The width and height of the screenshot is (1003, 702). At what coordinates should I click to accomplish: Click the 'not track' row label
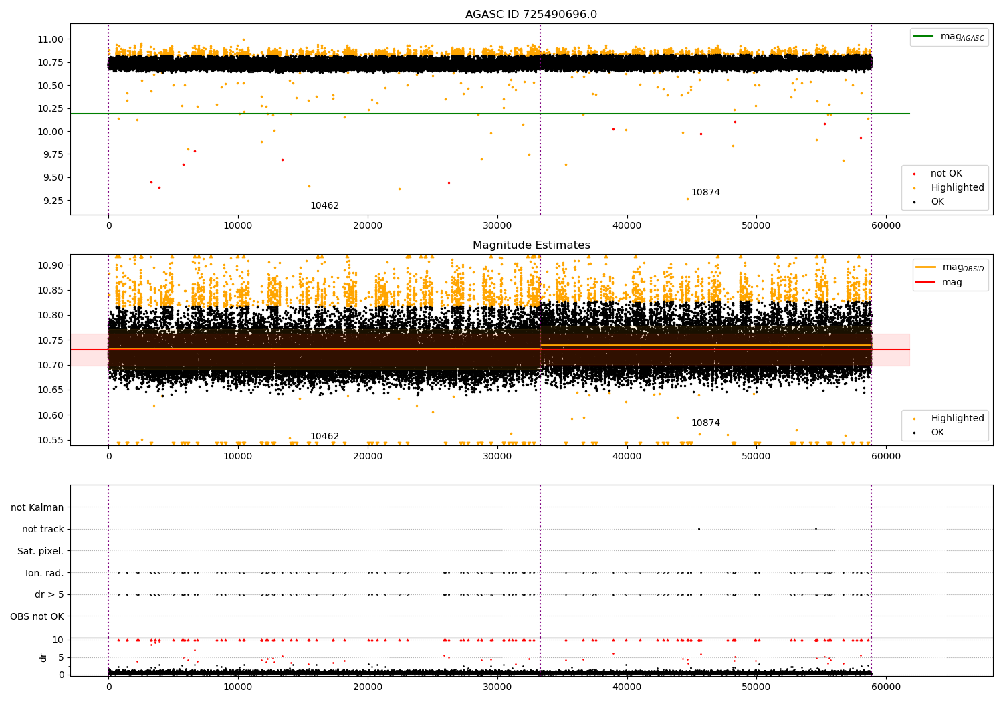point(43,530)
